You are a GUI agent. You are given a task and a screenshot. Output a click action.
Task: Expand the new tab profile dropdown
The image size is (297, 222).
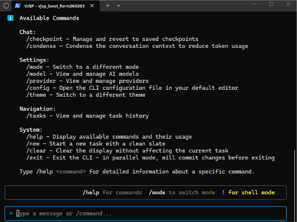[x=119, y=6]
